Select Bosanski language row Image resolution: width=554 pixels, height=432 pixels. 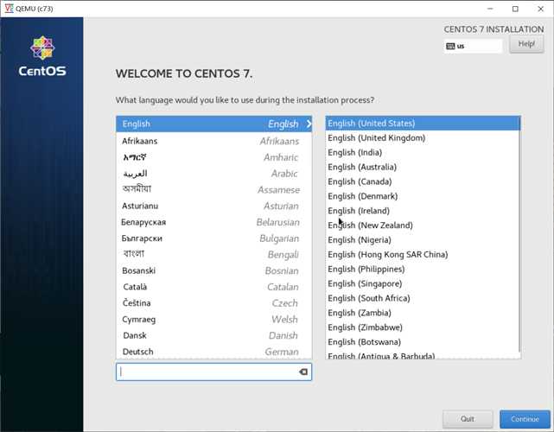[x=213, y=271]
